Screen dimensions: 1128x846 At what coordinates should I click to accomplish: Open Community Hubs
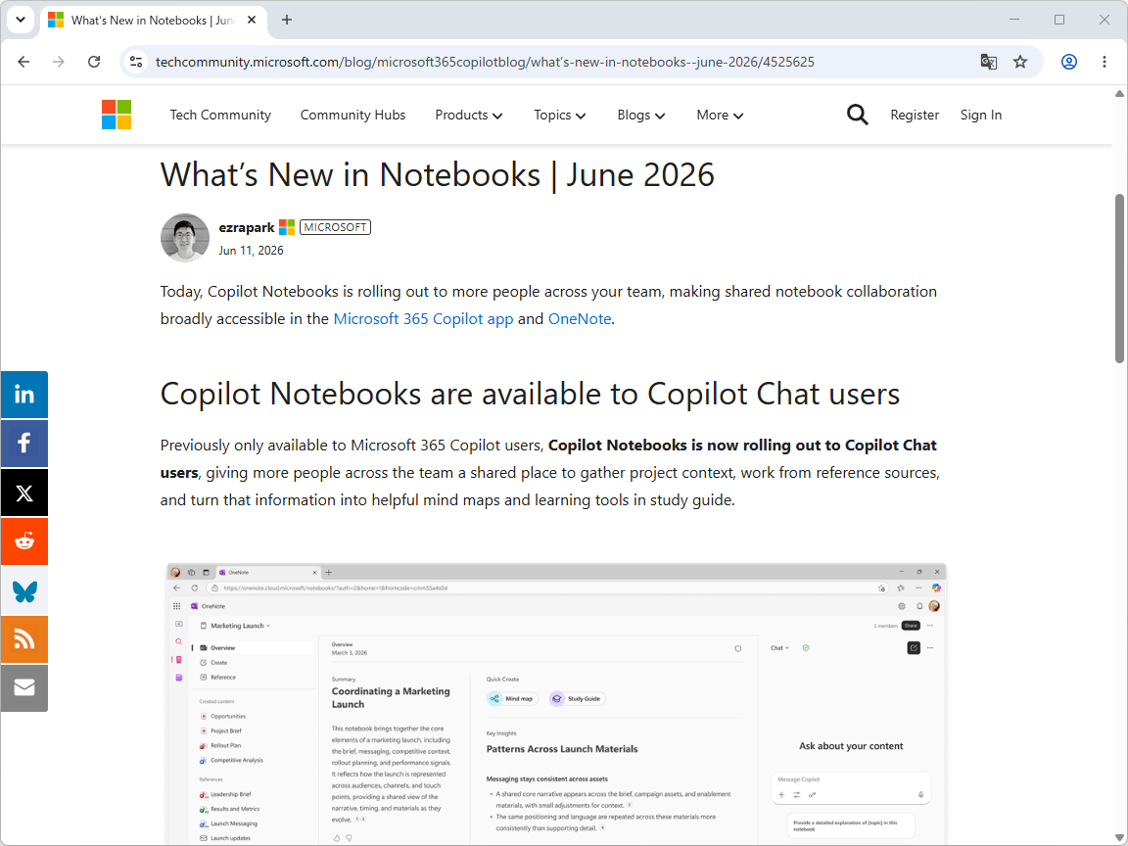[352, 116]
